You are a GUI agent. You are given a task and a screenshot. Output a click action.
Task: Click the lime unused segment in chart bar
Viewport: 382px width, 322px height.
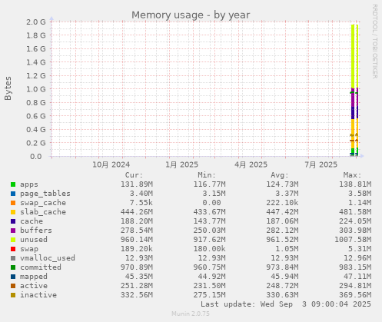[x=353, y=56]
